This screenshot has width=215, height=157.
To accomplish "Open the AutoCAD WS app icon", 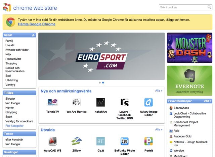I will pos(52,141).
